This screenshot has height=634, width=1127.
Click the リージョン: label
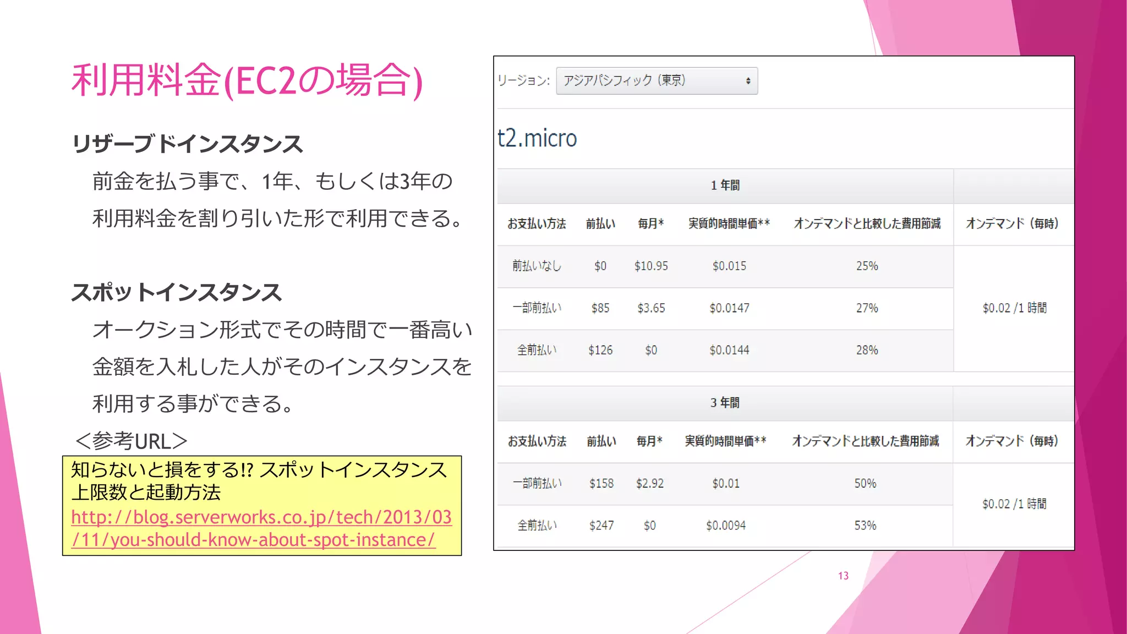point(523,81)
